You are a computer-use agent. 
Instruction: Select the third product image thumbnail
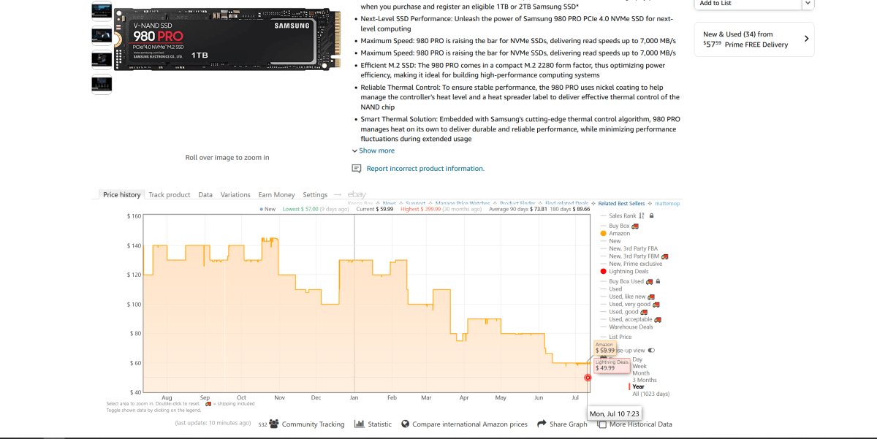point(102,59)
